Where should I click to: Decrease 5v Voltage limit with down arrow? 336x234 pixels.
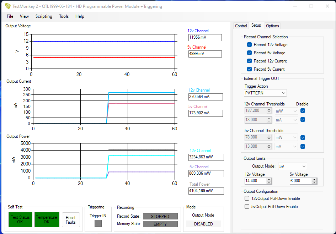click(314, 182)
